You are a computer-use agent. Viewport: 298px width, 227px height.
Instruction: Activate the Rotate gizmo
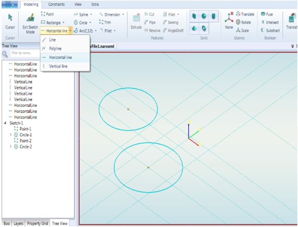pyautogui.click(x=243, y=22)
